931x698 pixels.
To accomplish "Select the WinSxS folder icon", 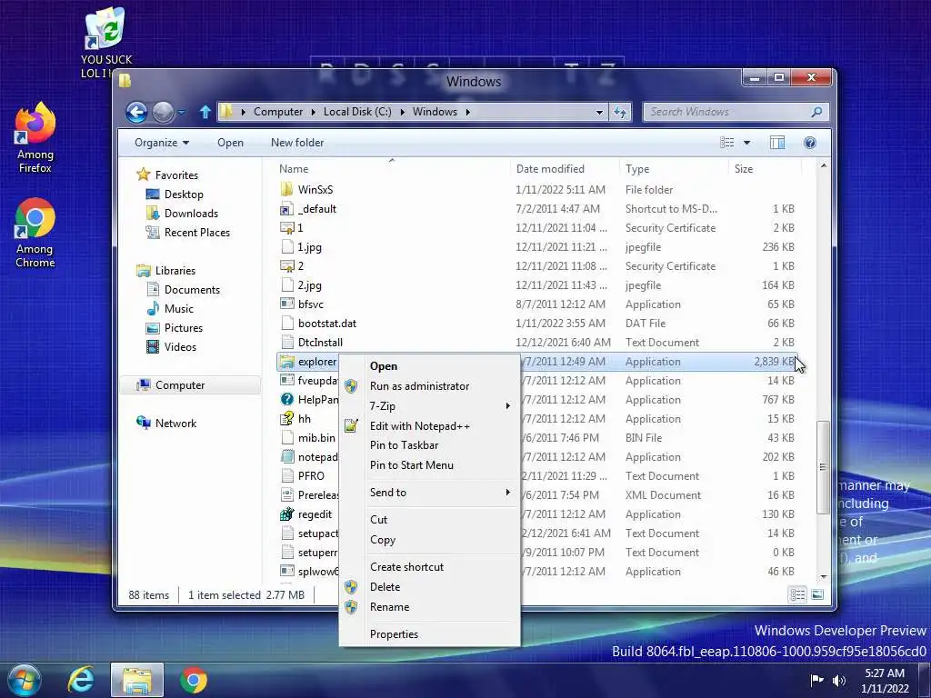I will (x=286, y=189).
